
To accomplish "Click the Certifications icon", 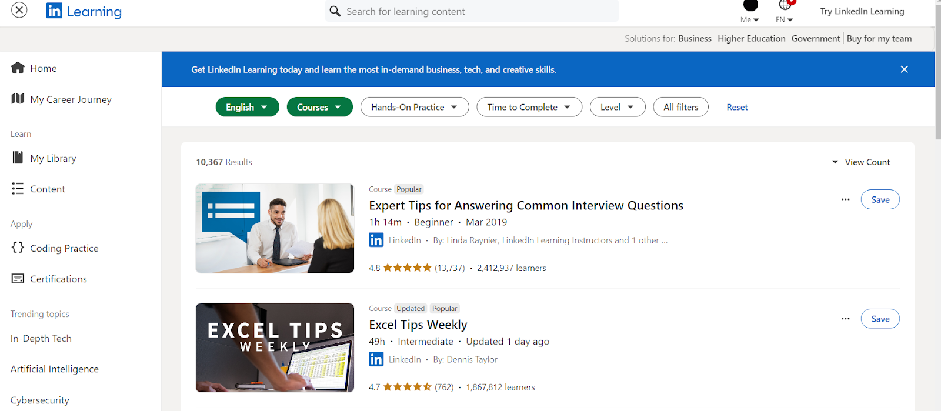I will tap(18, 278).
